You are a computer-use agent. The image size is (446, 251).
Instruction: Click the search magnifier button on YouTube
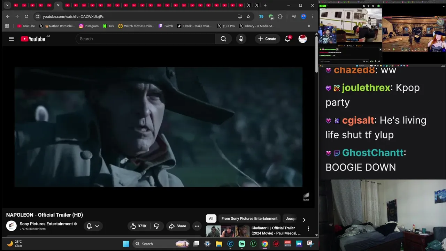pyautogui.click(x=223, y=39)
